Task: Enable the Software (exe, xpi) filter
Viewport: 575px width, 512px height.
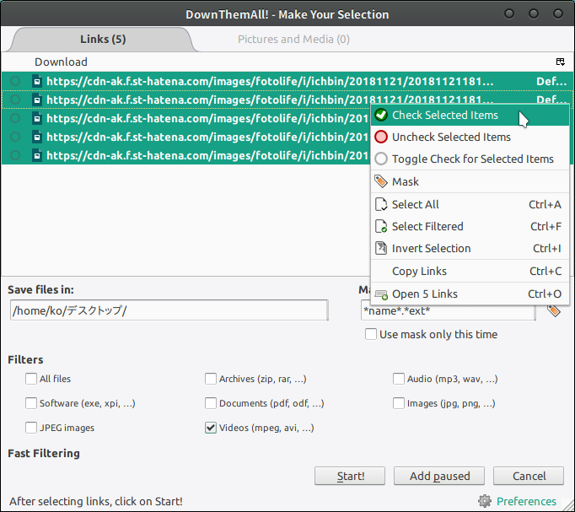Action: click(31, 403)
